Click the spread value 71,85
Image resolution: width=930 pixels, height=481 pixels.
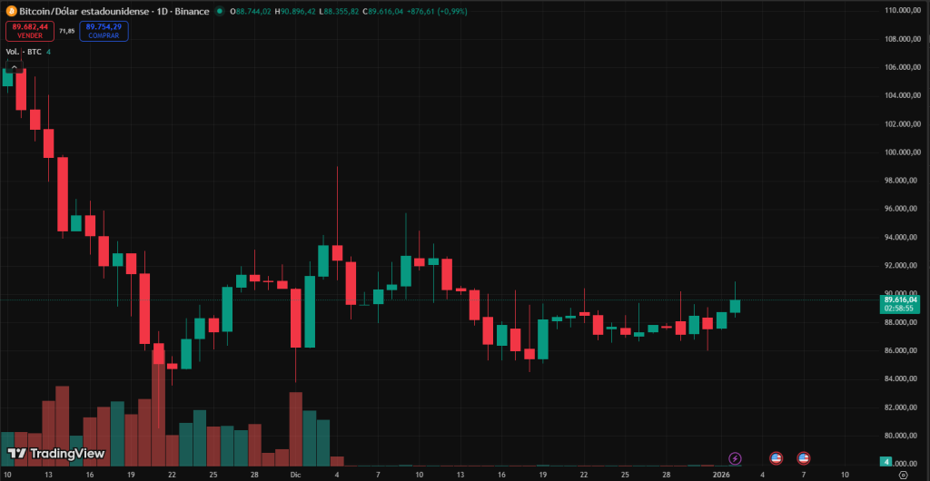click(66, 31)
